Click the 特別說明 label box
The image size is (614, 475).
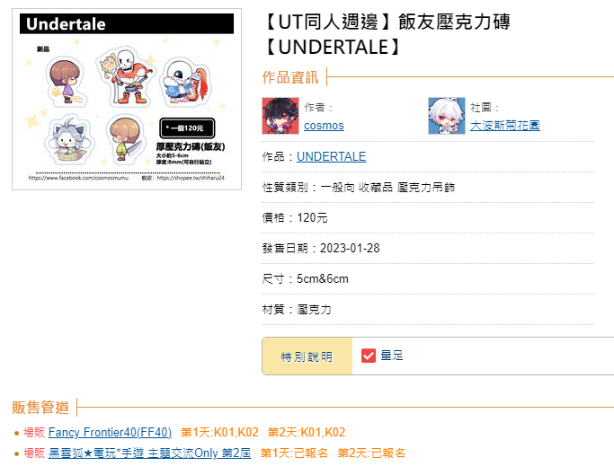(307, 356)
